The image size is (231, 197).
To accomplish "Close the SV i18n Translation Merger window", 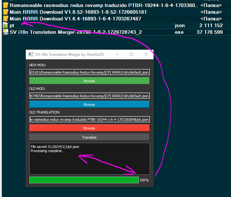I will (x=146, y=55).
